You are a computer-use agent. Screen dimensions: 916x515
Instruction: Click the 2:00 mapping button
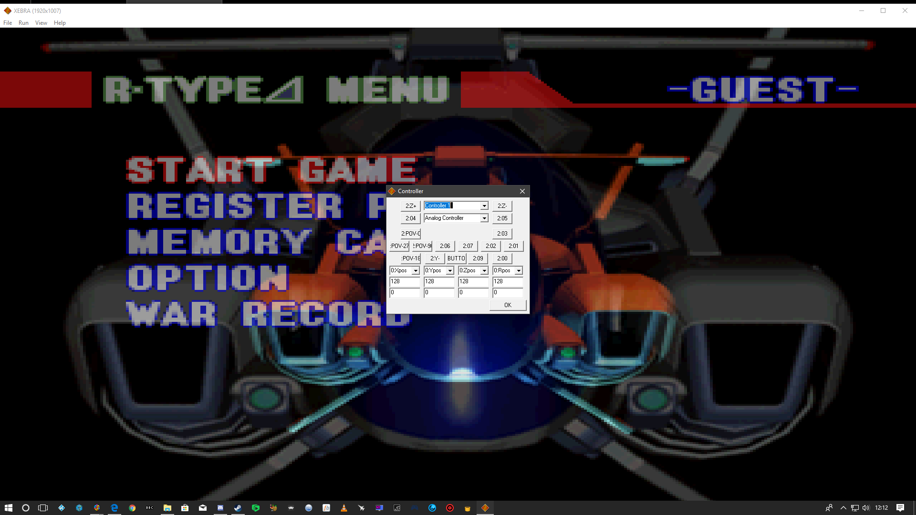(502, 258)
